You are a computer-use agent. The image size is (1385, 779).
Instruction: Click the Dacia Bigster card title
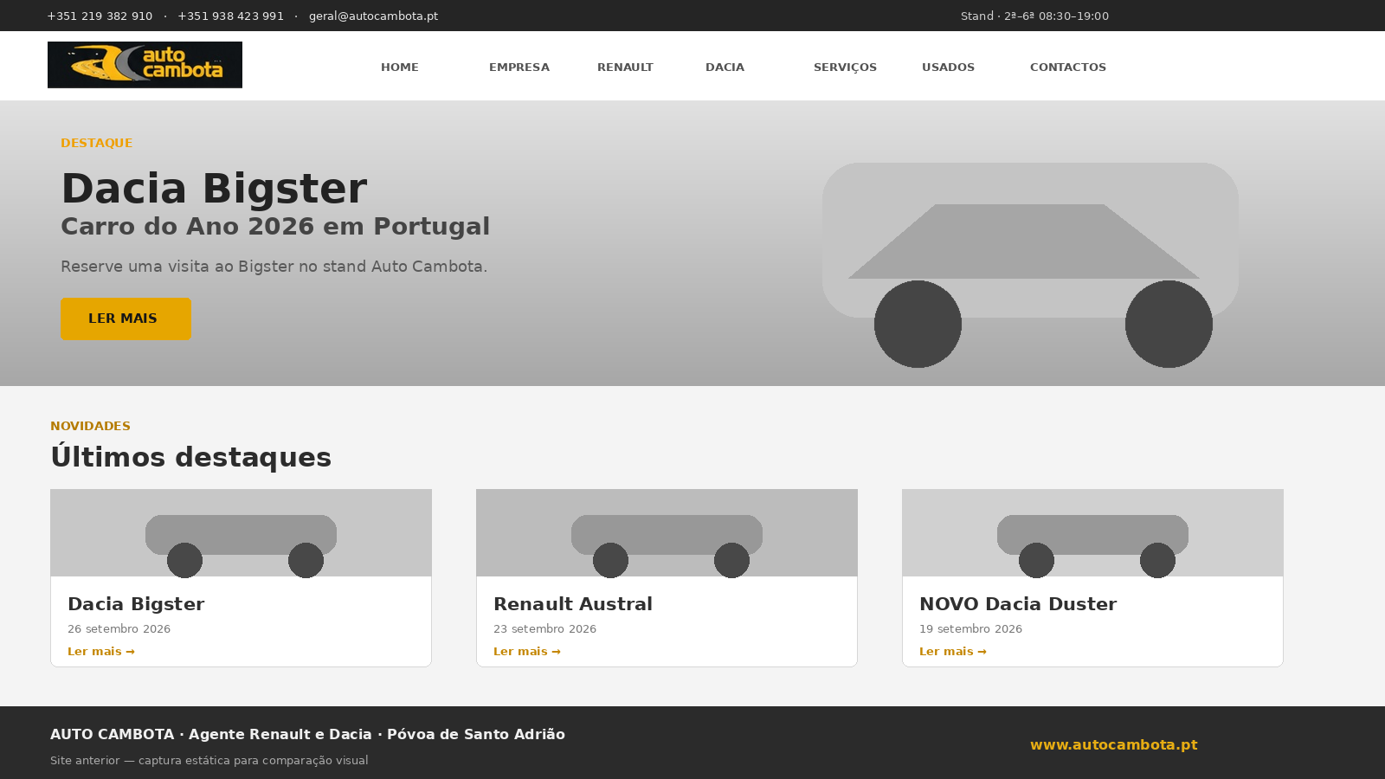point(136,604)
